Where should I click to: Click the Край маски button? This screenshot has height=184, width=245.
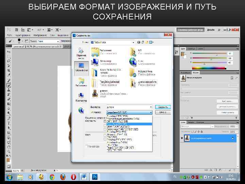227,101
